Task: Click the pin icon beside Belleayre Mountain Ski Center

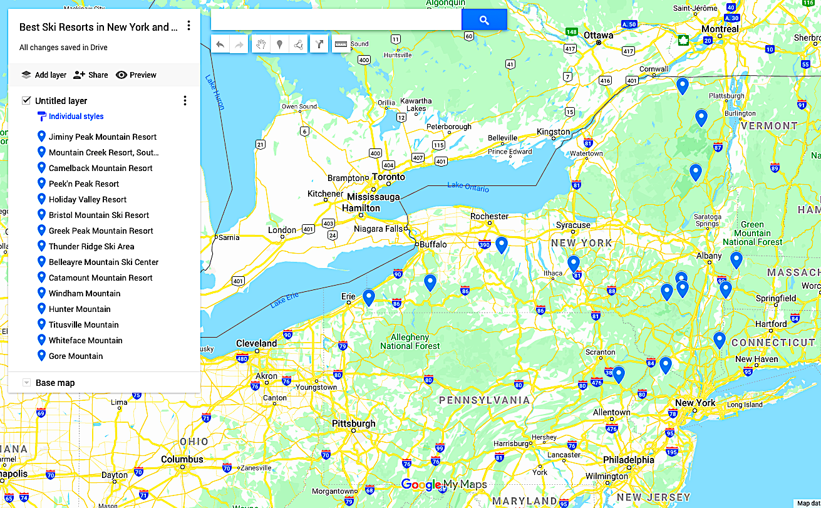Action: [x=41, y=262]
